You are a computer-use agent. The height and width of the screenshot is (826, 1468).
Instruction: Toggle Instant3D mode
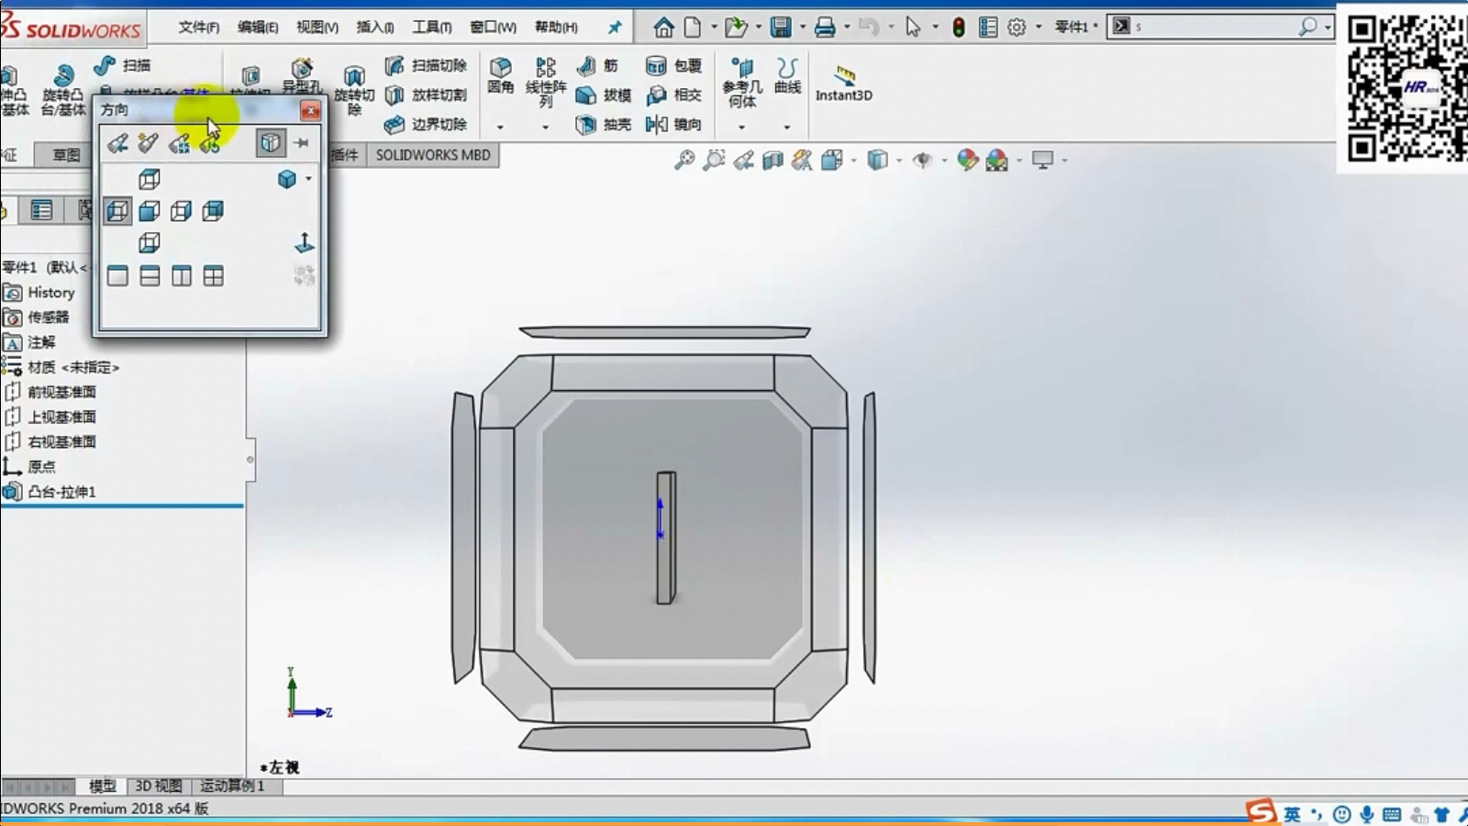[843, 82]
